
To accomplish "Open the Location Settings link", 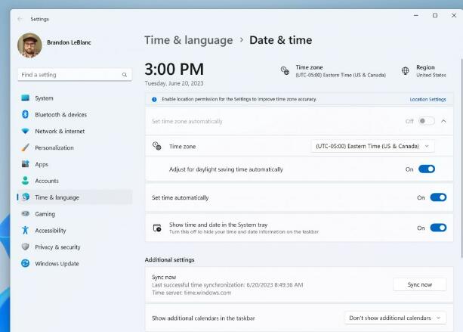I will tap(428, 99).
